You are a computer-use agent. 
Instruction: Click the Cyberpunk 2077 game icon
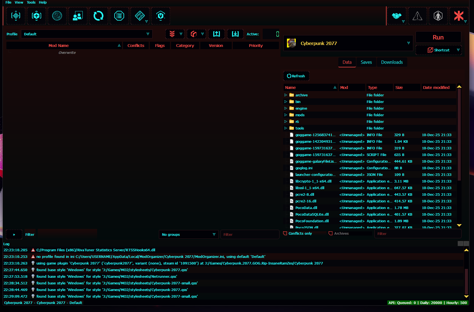(291, 43)
